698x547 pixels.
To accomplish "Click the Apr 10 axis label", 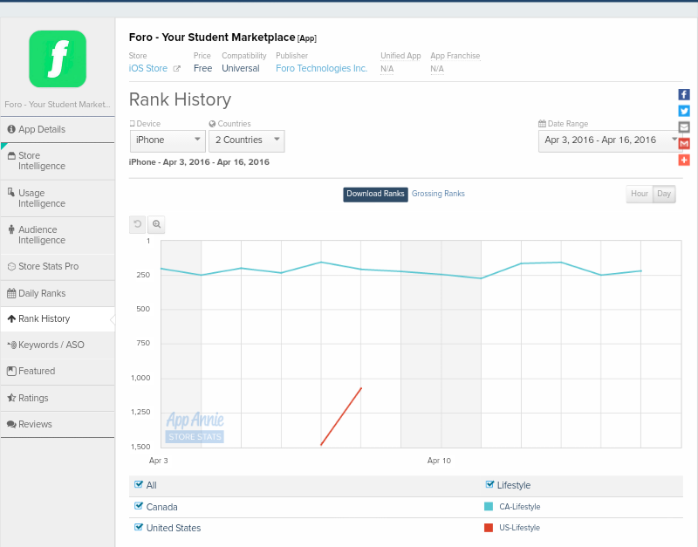I will [x=439, y=461].
